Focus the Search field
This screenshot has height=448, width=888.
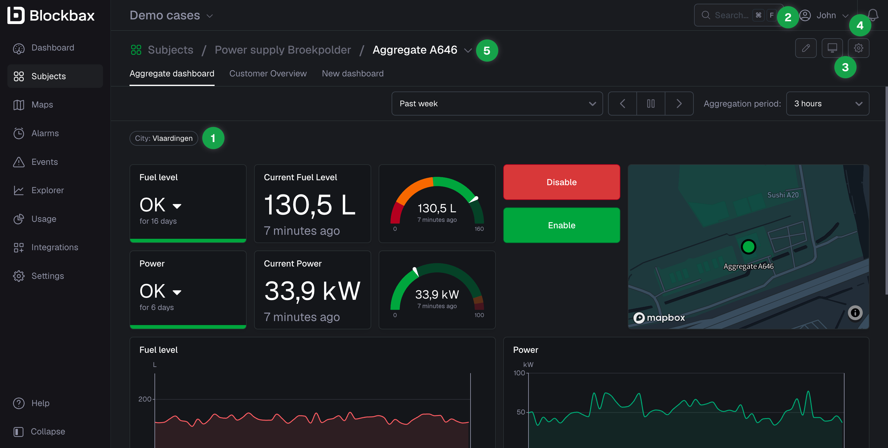point(738,15)
